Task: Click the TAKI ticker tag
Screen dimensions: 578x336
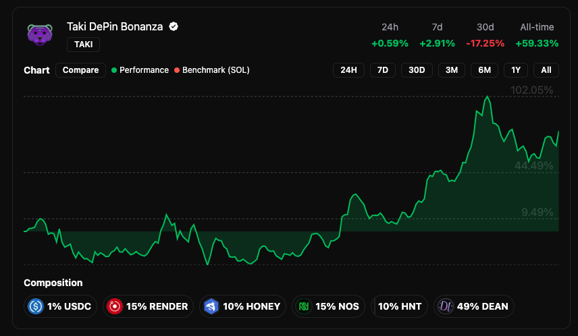Action: pos(83,45)
